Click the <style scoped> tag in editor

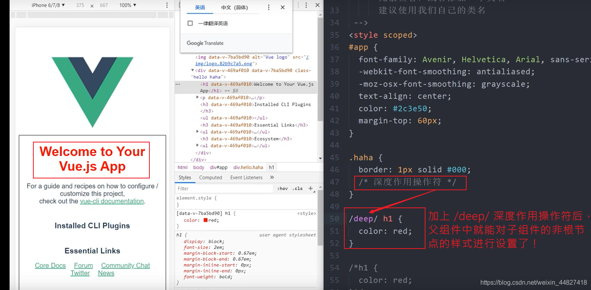383,35
